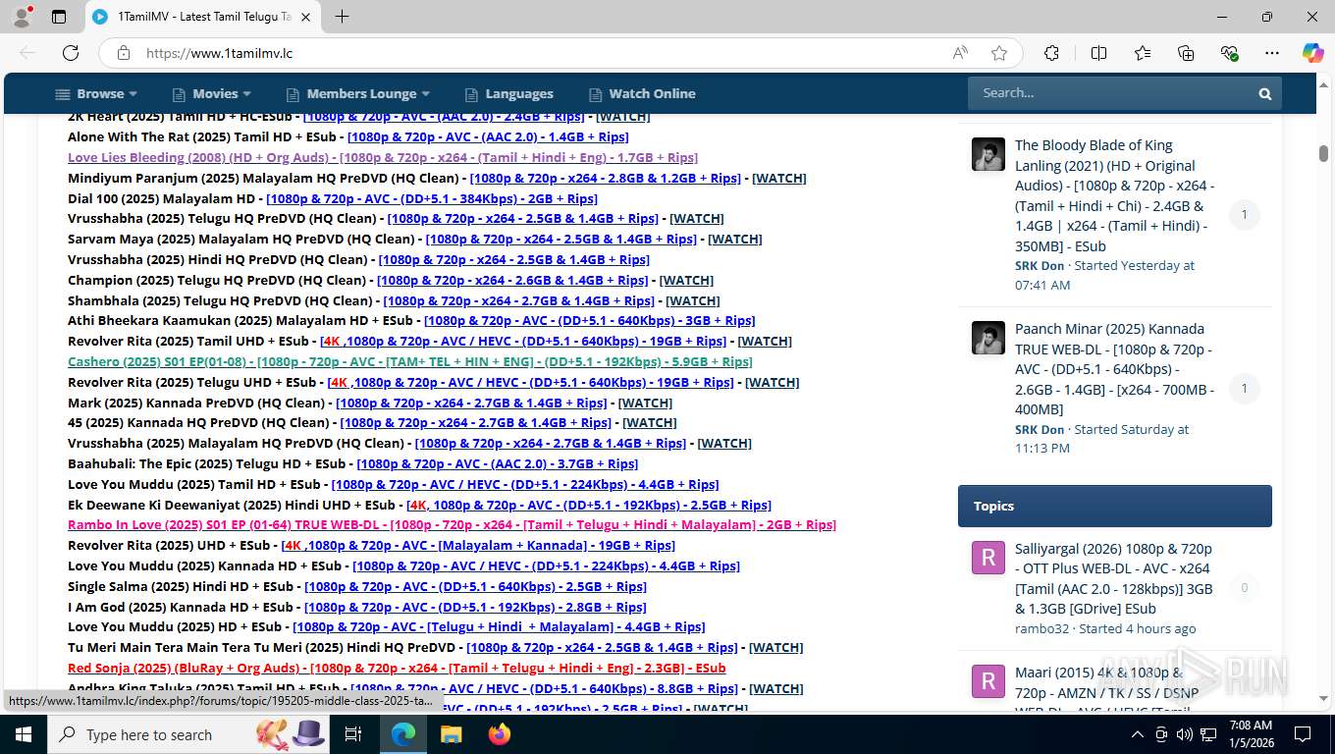Open Read aloud icon in address bar
This screenshot has height=754, width=1335.
click(x=960, y=53)
